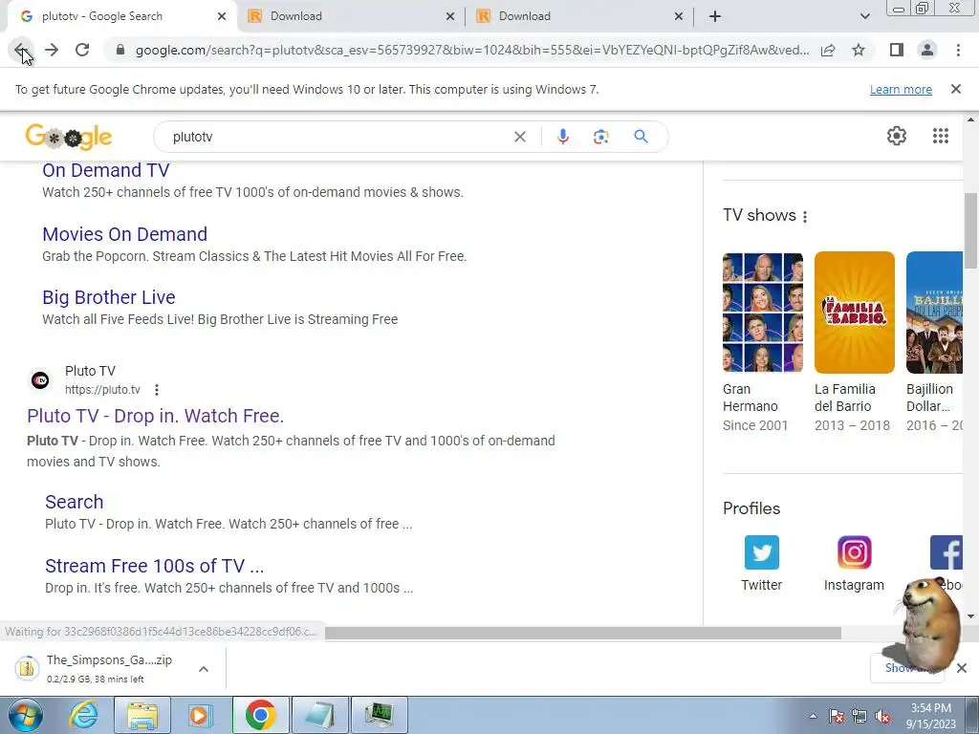Open the Action Center flag tray icon
Viewport: 979px width, 734px height.
(x=836, y=717)
